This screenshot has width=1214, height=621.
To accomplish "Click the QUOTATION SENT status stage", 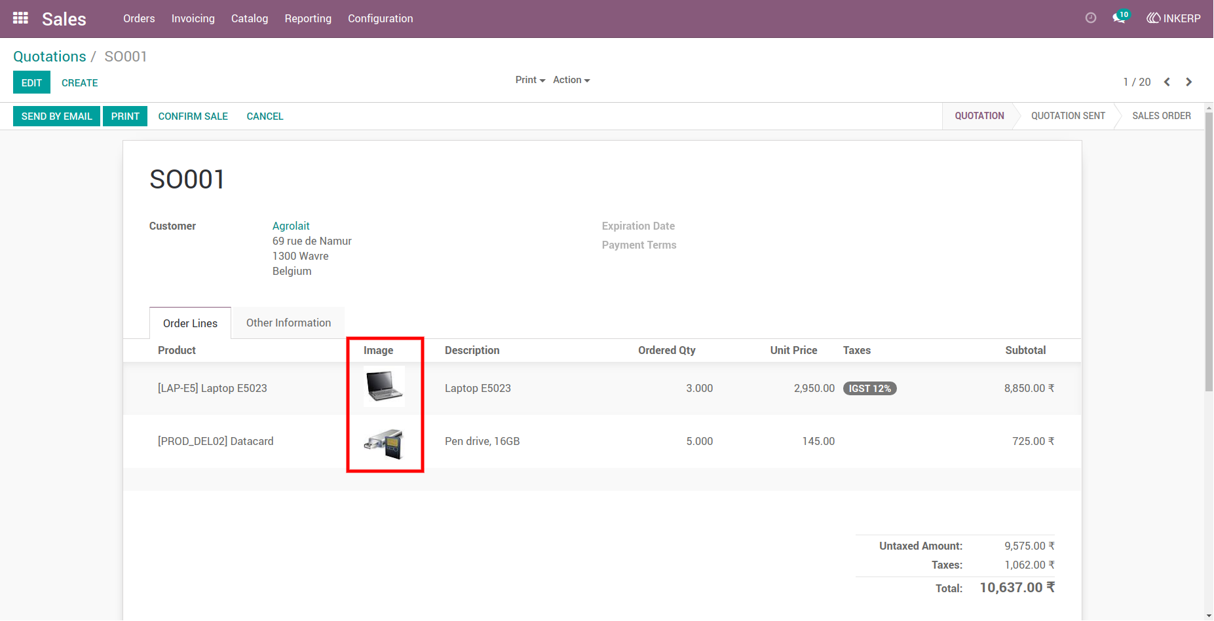I will click(x=1068, y=116).
